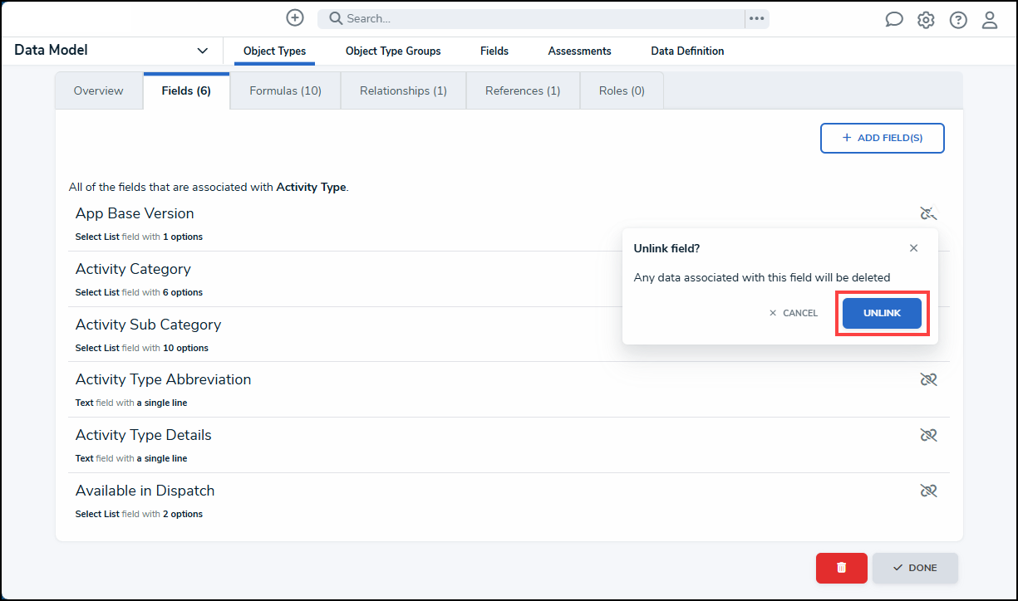Click 'Select List field with 6 options' text
The width and height of the screenshot is (1018, 601).
(139, 292)
